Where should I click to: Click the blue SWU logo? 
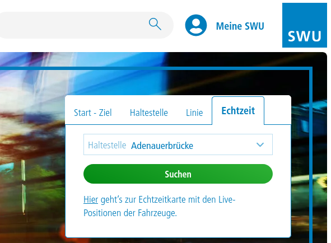tap(305, 25)
